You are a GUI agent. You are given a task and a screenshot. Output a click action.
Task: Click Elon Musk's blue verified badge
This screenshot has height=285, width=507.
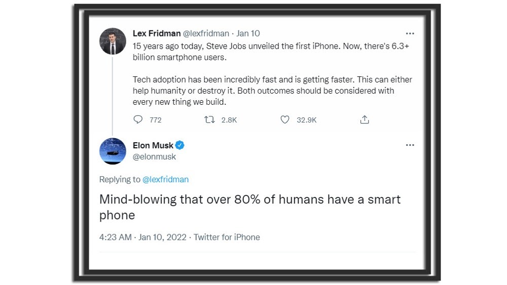click(x=180, y=145)
